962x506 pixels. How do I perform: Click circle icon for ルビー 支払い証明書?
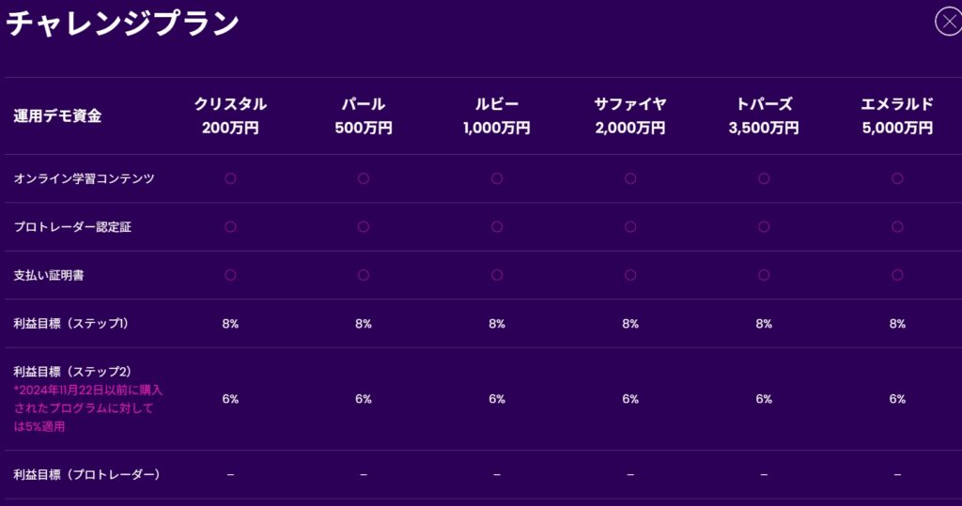pos(497,275)
